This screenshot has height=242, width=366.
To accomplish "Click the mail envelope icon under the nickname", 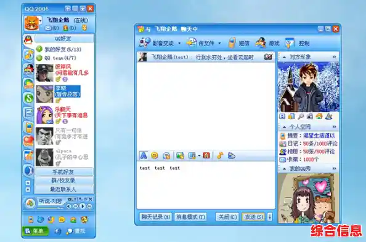I will coord(48,28).
